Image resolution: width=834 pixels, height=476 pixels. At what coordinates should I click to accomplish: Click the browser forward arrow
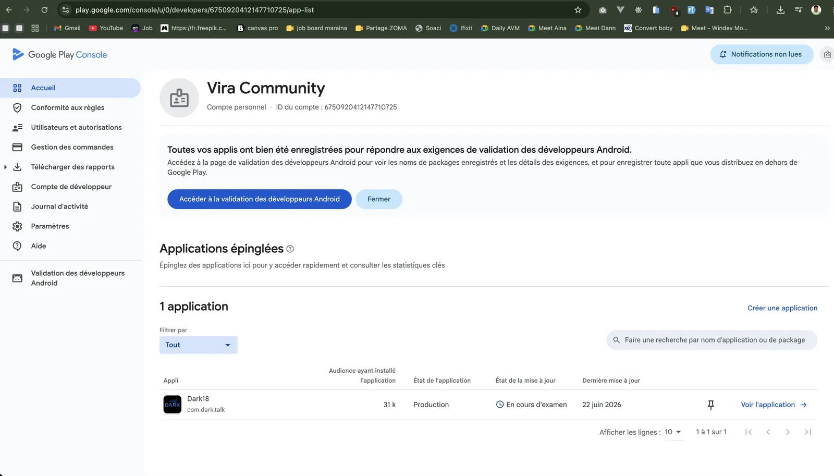coord(27,10)
